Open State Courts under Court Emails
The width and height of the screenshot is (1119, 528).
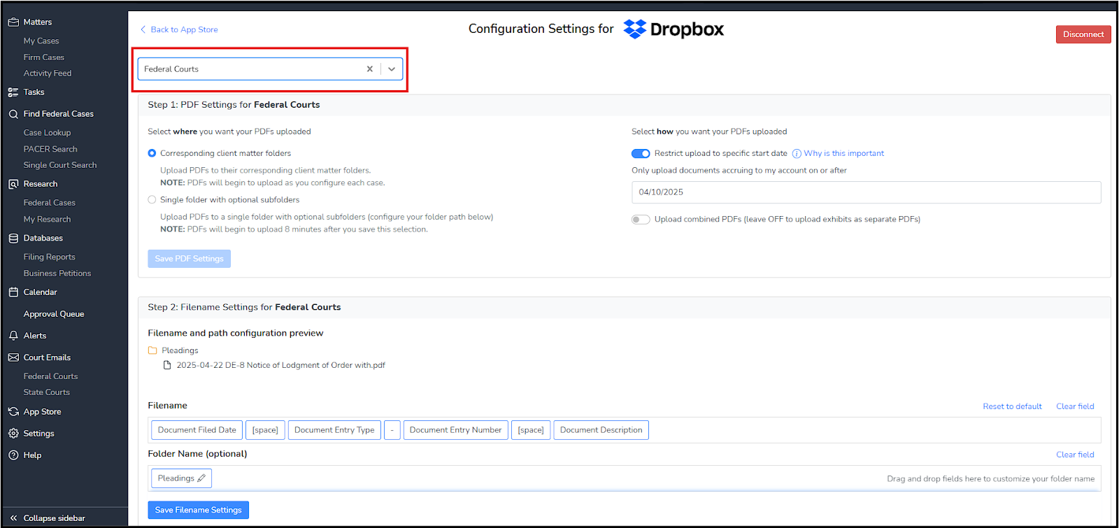click(x=47, y=392)
